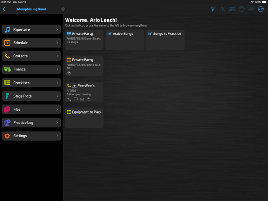The width and height of the screenshot is (268, 201).
Task: Expand Stage Plots with its chevron
Action: (x=57, y=96)
